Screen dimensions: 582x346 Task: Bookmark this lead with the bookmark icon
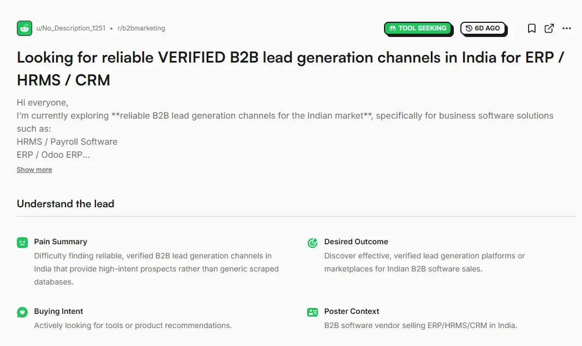pos(531,28)
